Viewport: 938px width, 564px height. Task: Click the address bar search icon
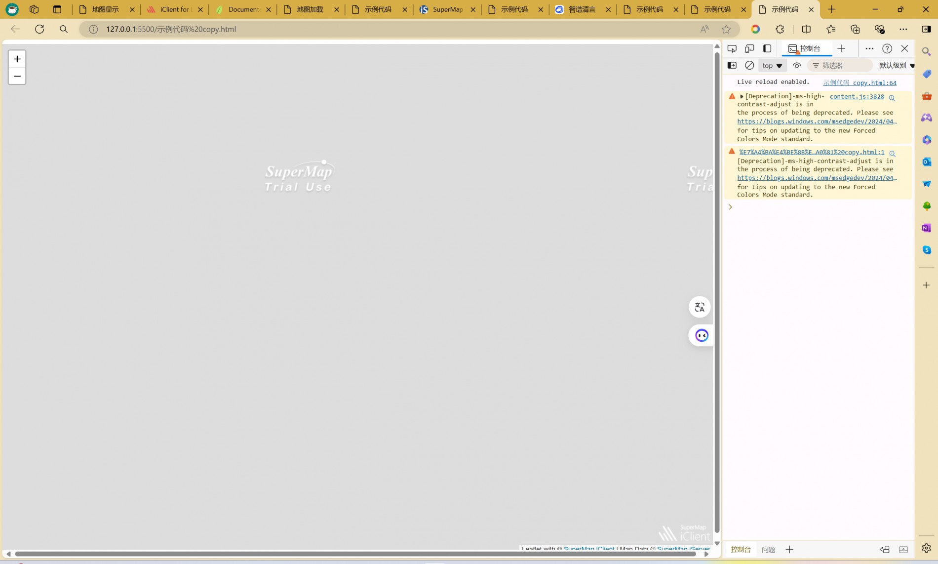click(64, 29)
